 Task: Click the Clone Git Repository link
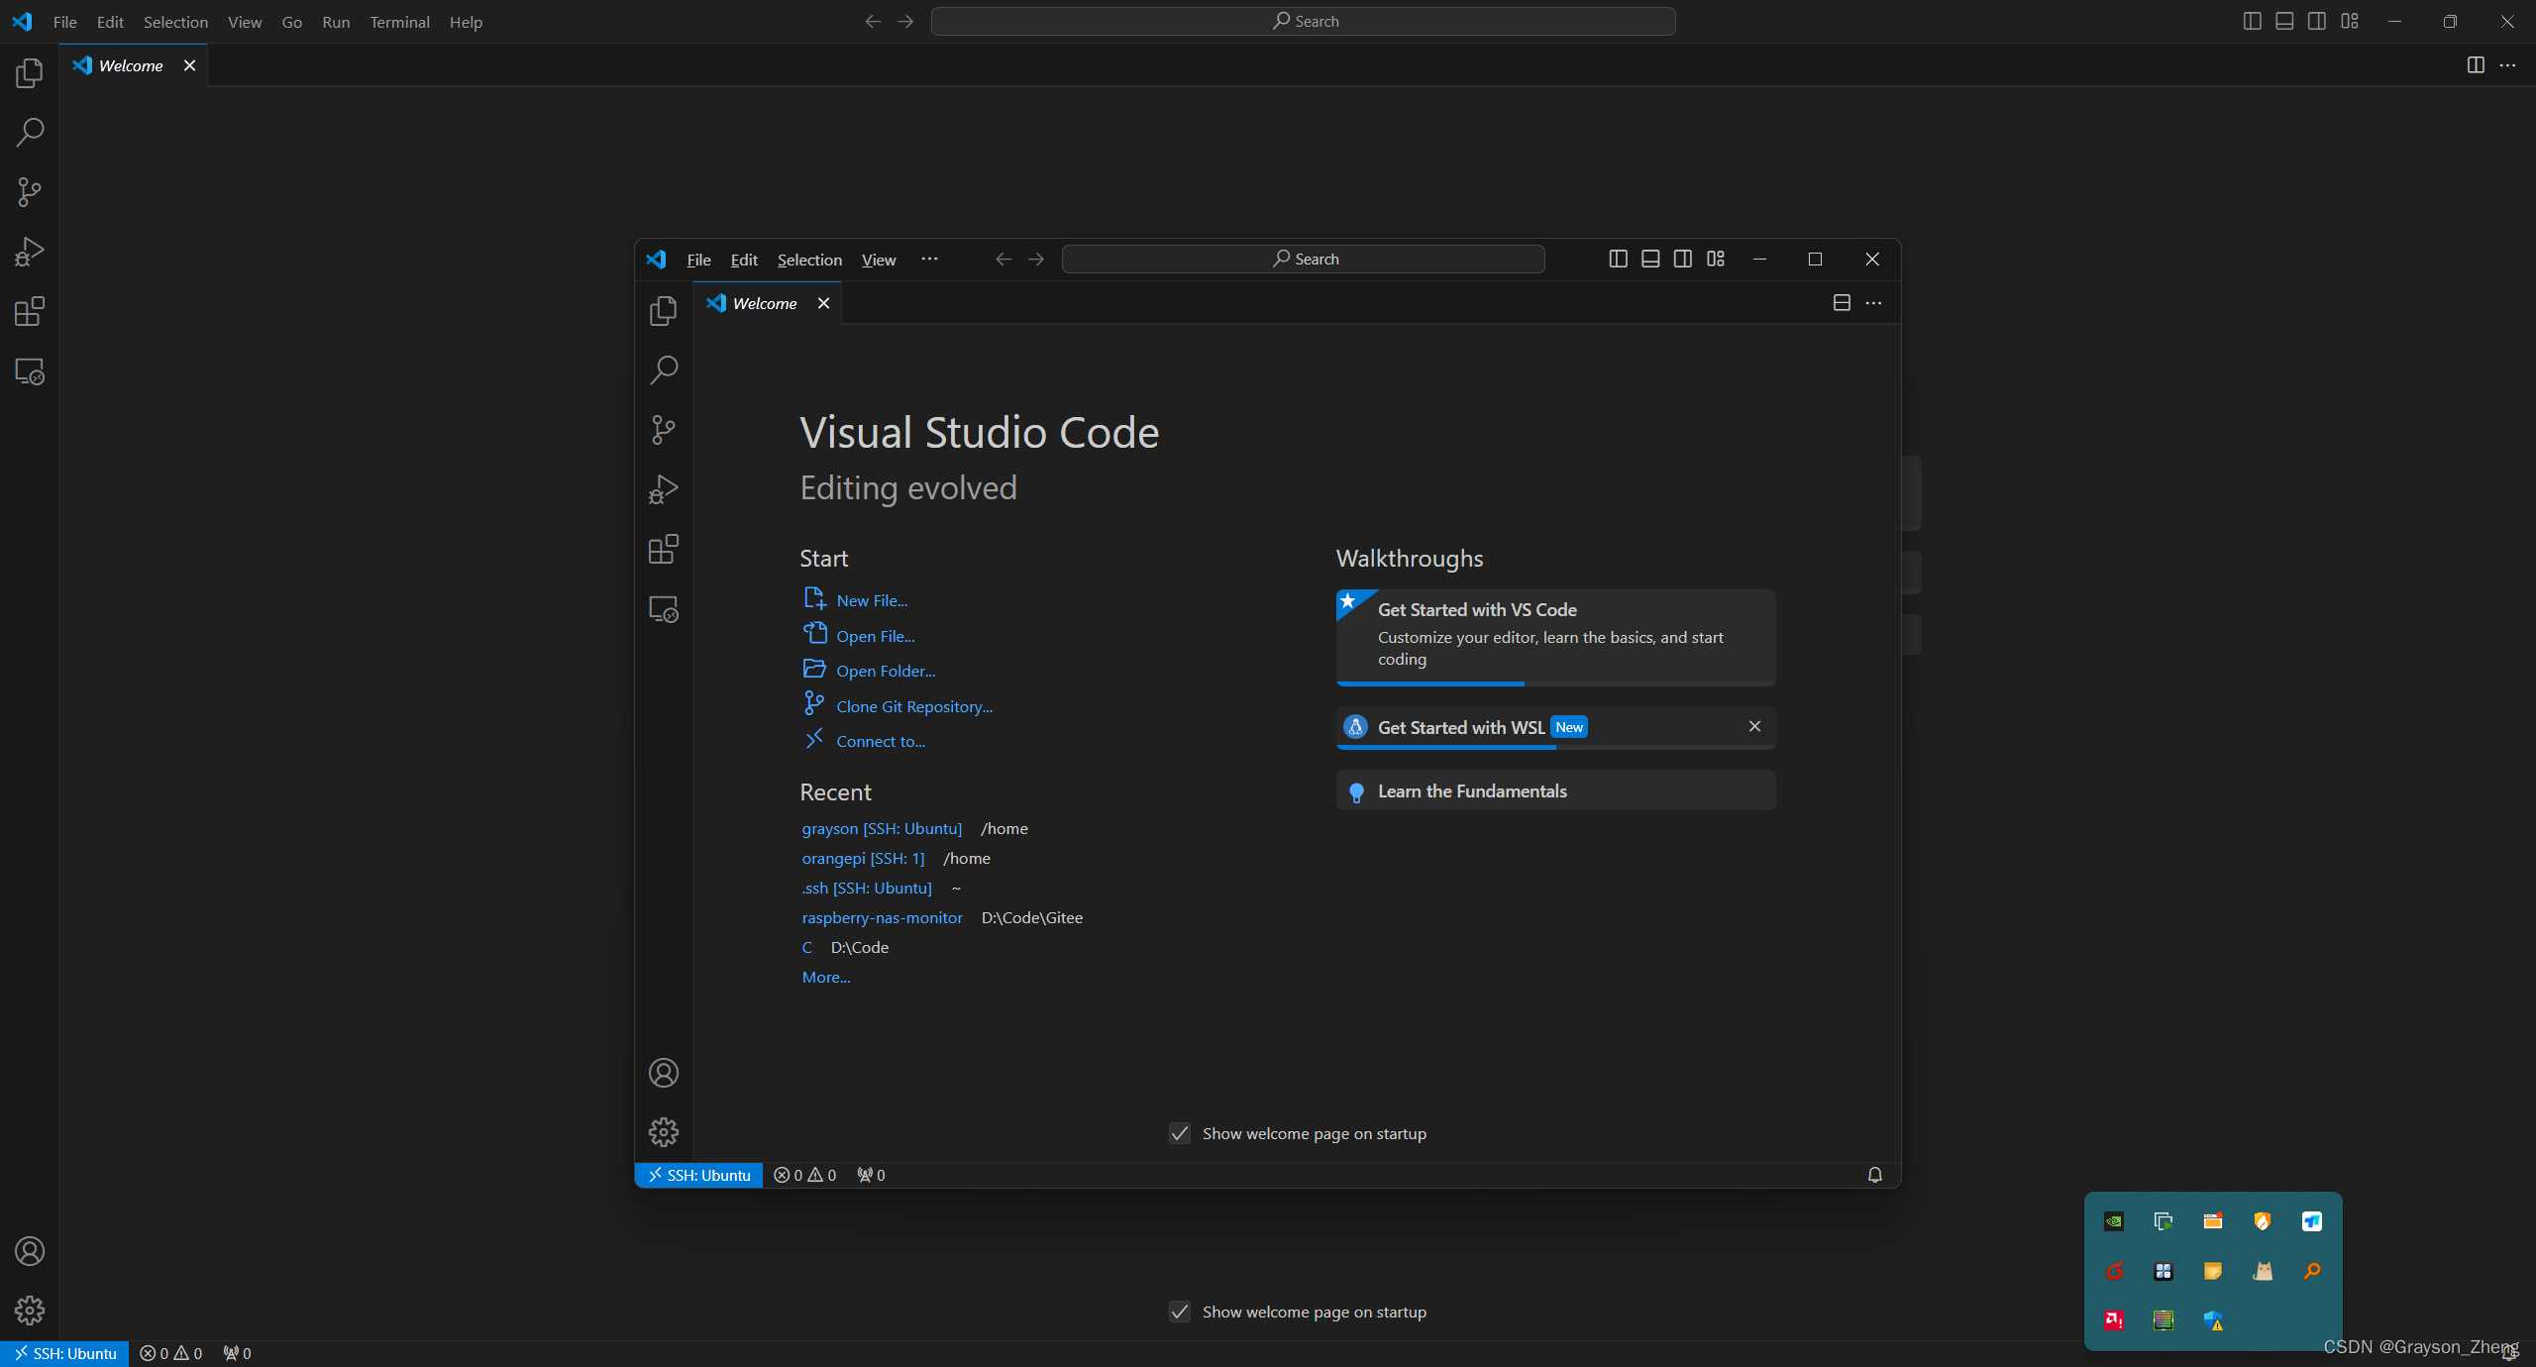(x=913, y=706)
